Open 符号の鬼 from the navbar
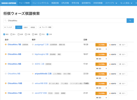 point(75,3)
